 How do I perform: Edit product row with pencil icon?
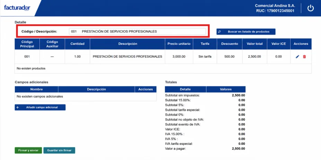tap(297, 57)
